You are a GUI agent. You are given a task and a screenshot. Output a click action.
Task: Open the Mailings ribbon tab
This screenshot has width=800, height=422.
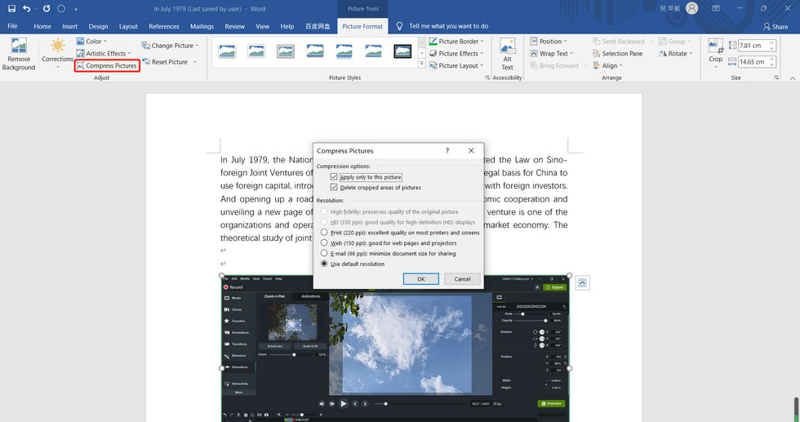pos(202,26)
